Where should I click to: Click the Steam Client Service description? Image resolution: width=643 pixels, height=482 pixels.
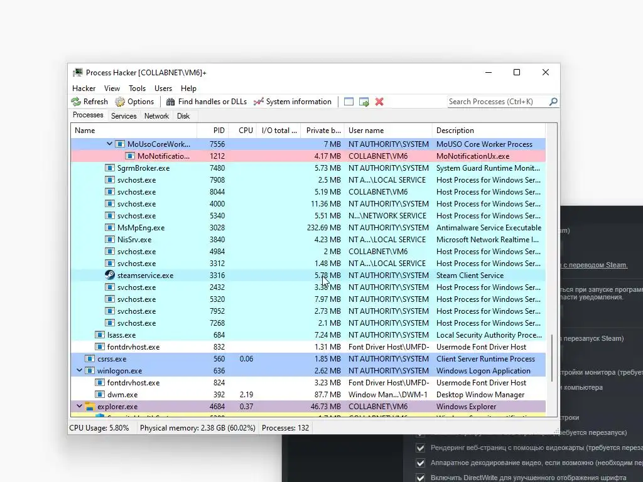point(470,276)
